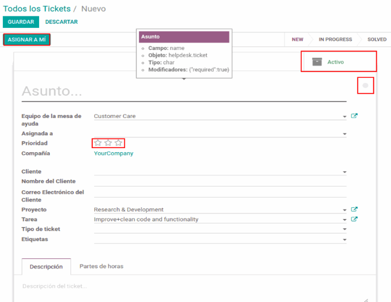Select the Descripción tab
Screen dimensions: 391x302
pos(46,266)
